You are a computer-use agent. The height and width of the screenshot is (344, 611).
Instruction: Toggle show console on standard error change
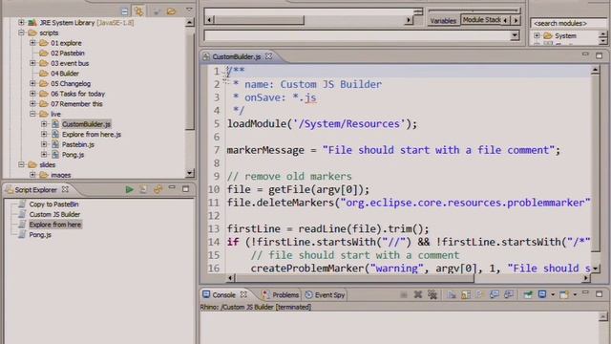click(x=509, y=294)
